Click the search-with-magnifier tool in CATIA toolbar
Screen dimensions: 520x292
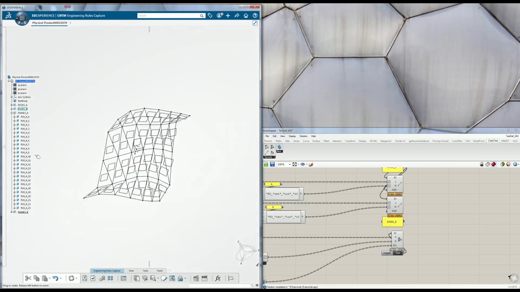coord(153,278)
